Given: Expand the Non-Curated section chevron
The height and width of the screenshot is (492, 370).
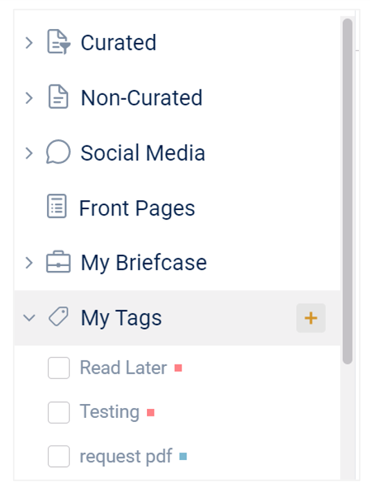Looking at the screenshot, I should [x=29, y=98].
